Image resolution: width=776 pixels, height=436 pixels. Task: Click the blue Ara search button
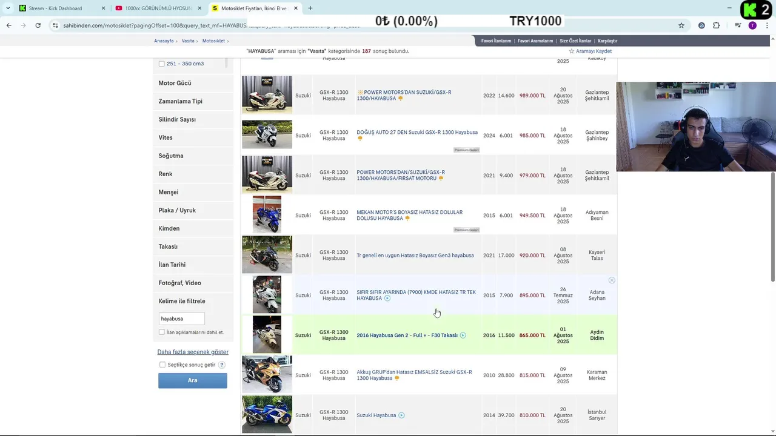click(193, 380)
